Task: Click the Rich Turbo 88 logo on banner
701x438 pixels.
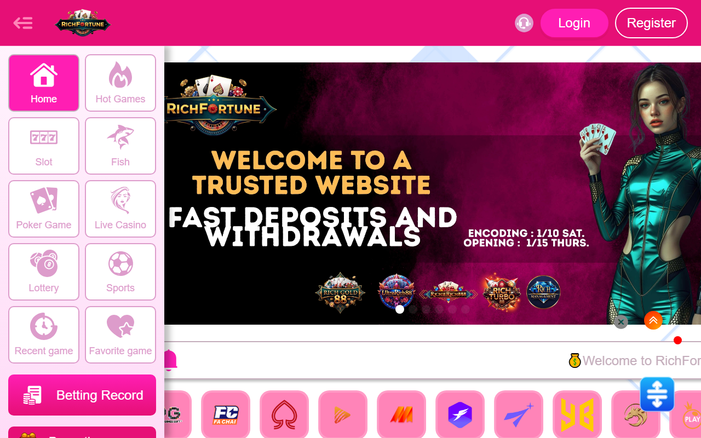Action: tap(501, 292)
